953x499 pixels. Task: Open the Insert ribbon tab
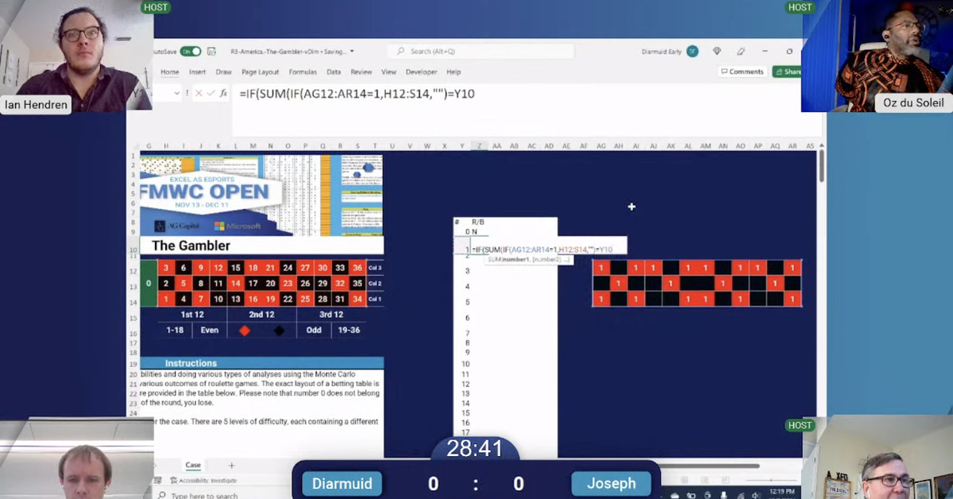[x=197, y=72]
